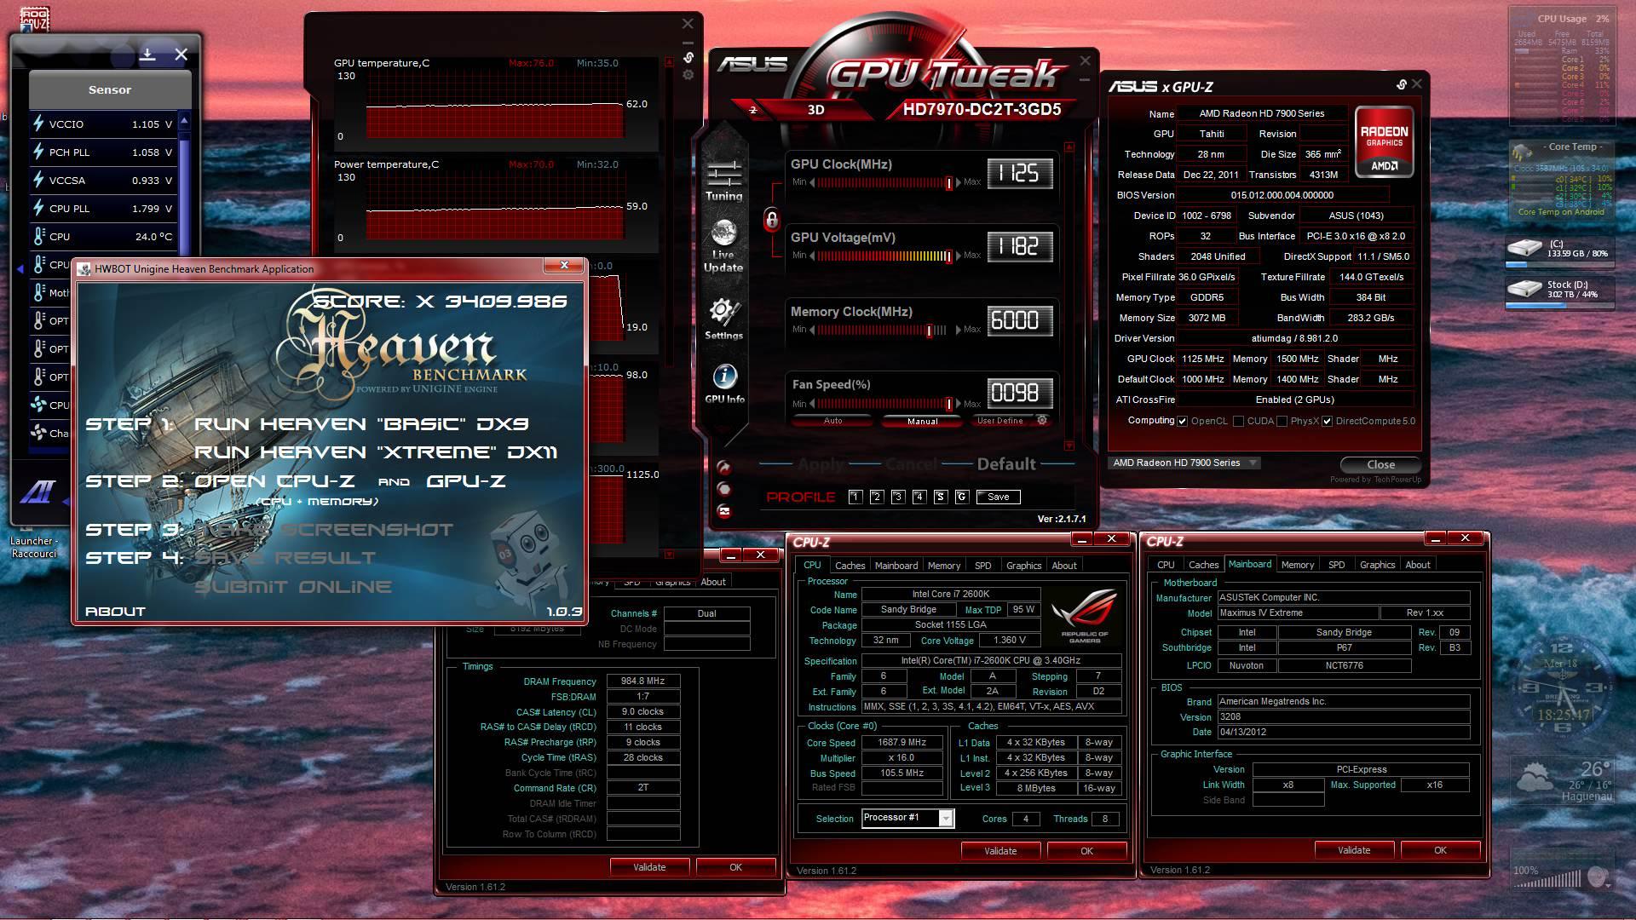This screenshot has height=920, width=1636.
Task: Click the GPU Clock slider Max arrow
Action: [x=959, y=182]
